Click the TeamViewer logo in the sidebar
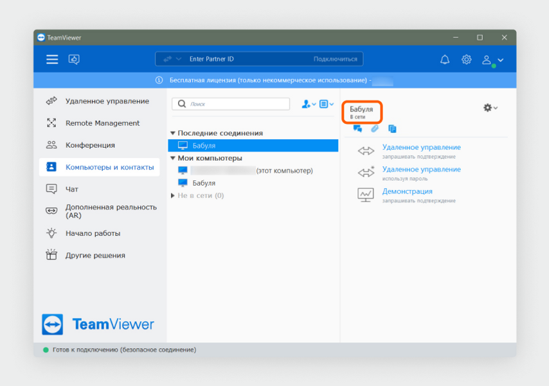Viewport: 549px width, 386px height. point(98,324)
